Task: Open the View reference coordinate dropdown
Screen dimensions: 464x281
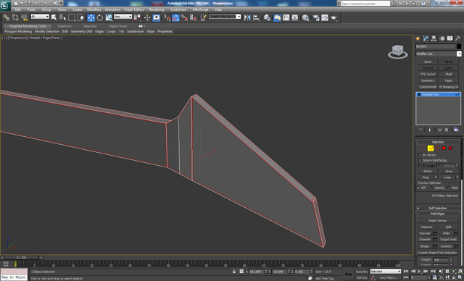Action: tap(123, 17)
